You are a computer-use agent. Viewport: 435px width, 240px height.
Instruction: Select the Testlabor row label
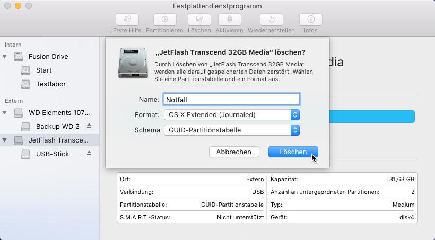51,84
